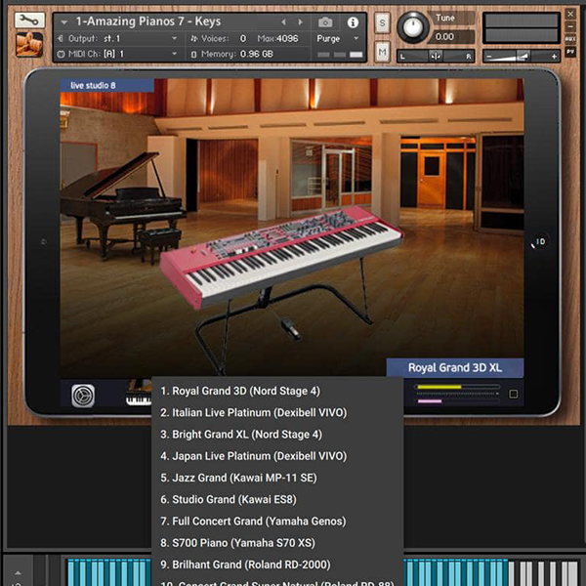Solo the instrument with the S button
586x586 pixels.
point(382,23)
